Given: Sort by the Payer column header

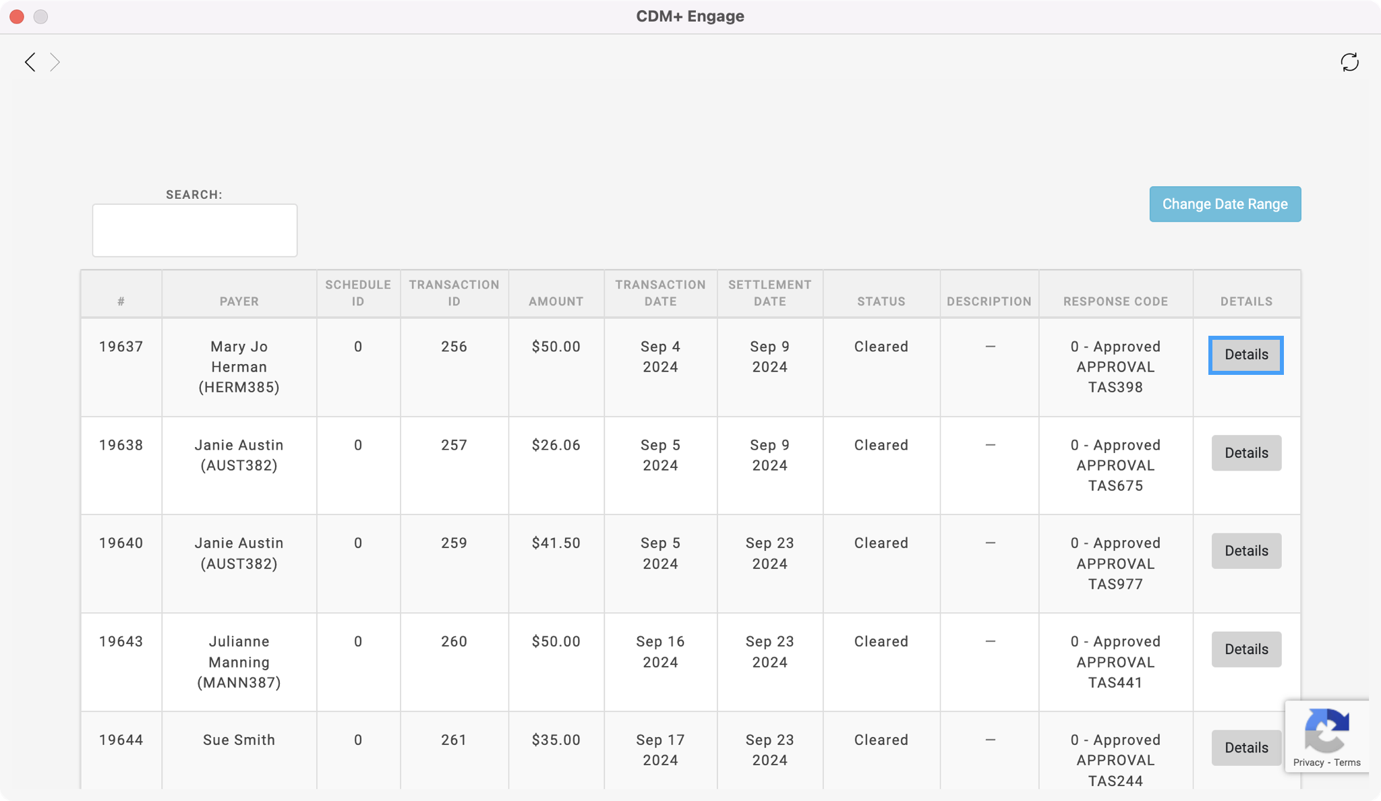Looking at the screenshot, I should (x=239, y=301).
